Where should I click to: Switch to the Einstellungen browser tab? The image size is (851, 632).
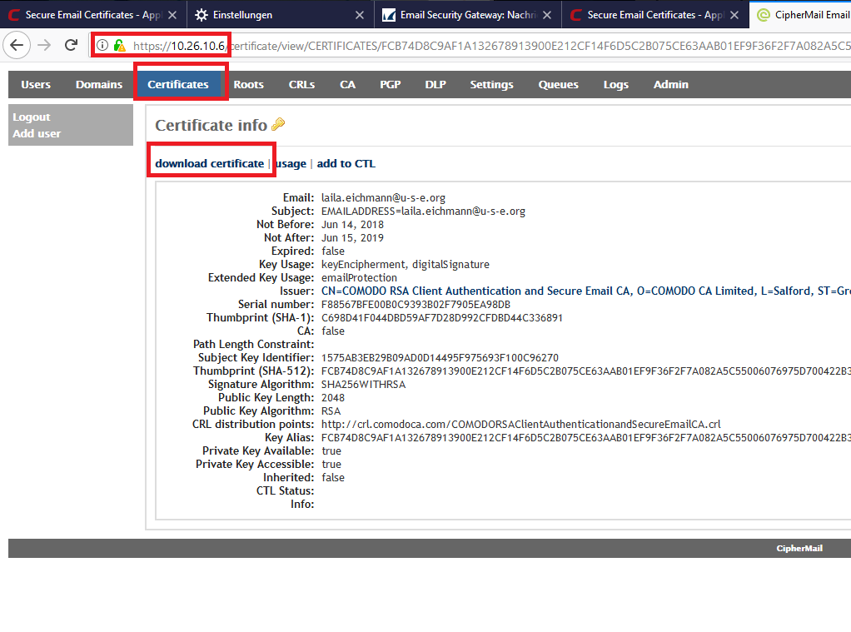pos(266,15)
